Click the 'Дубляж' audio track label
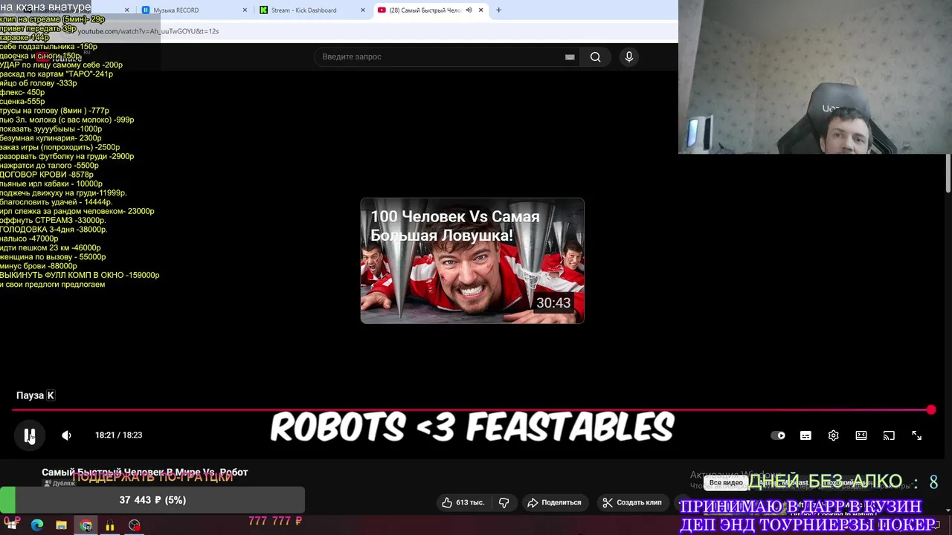This screenshot has height=535, width=952. click(x=59, y=483)
